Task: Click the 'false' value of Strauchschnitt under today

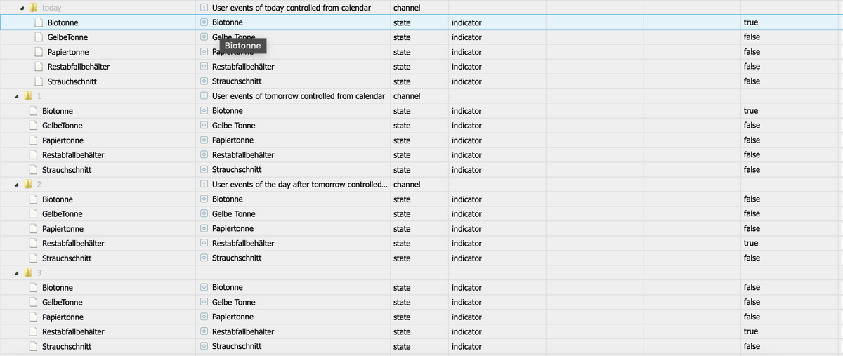Action: [752, 81]
